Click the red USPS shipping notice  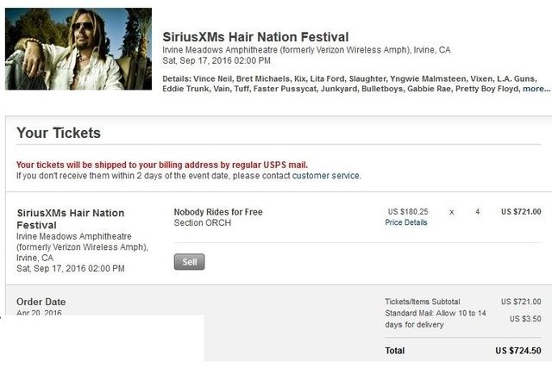[x=162, y=165]
